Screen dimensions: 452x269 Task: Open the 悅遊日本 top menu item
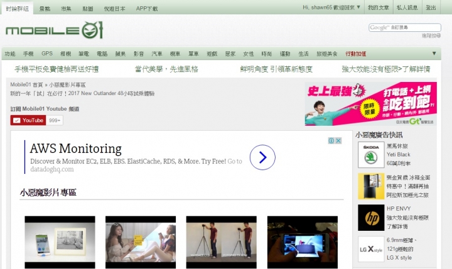coord(114,9)
